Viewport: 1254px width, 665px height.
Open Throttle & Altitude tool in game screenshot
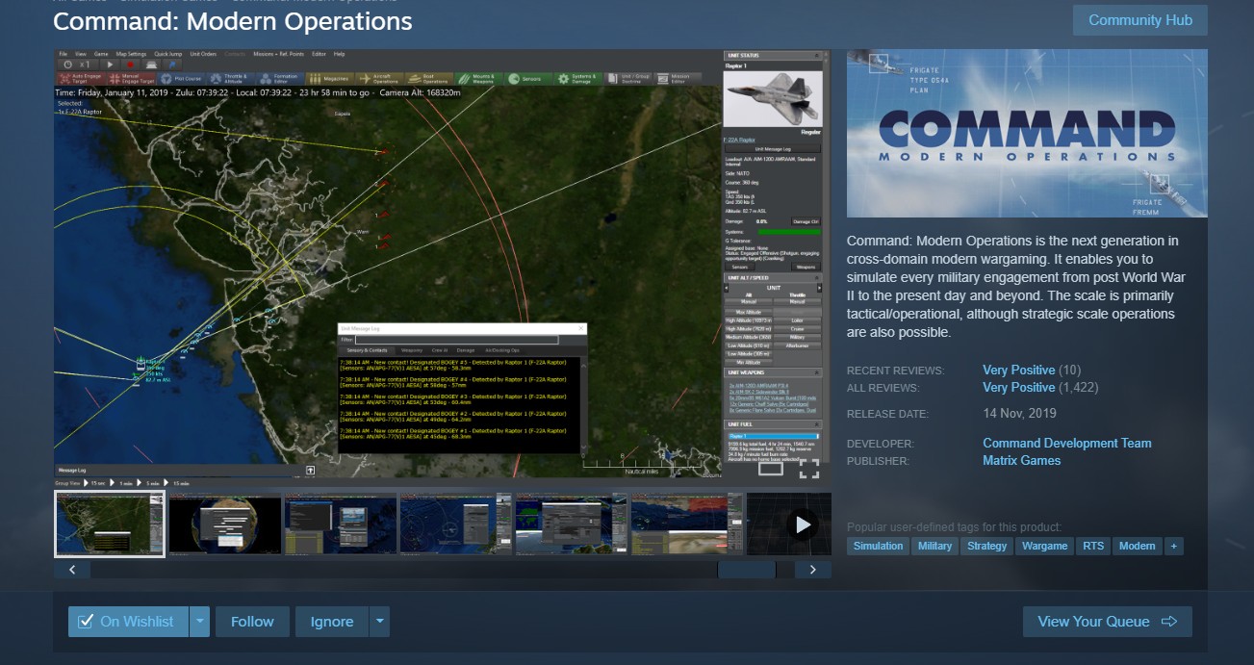(231, 78)
